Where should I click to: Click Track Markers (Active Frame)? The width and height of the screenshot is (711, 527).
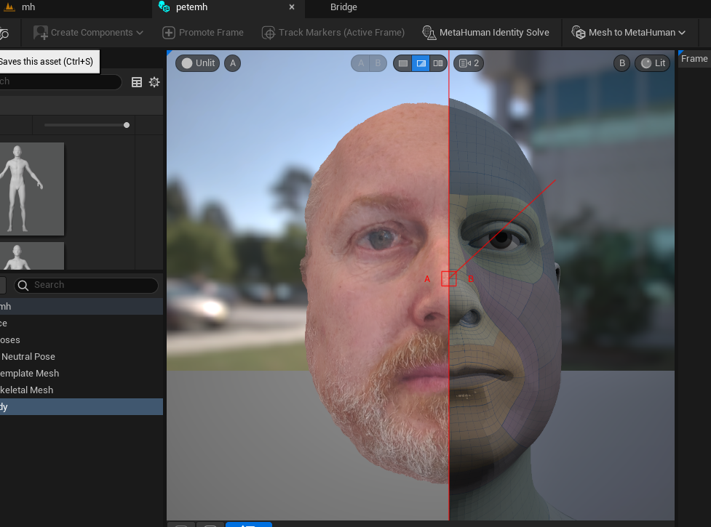pos(333,33)
